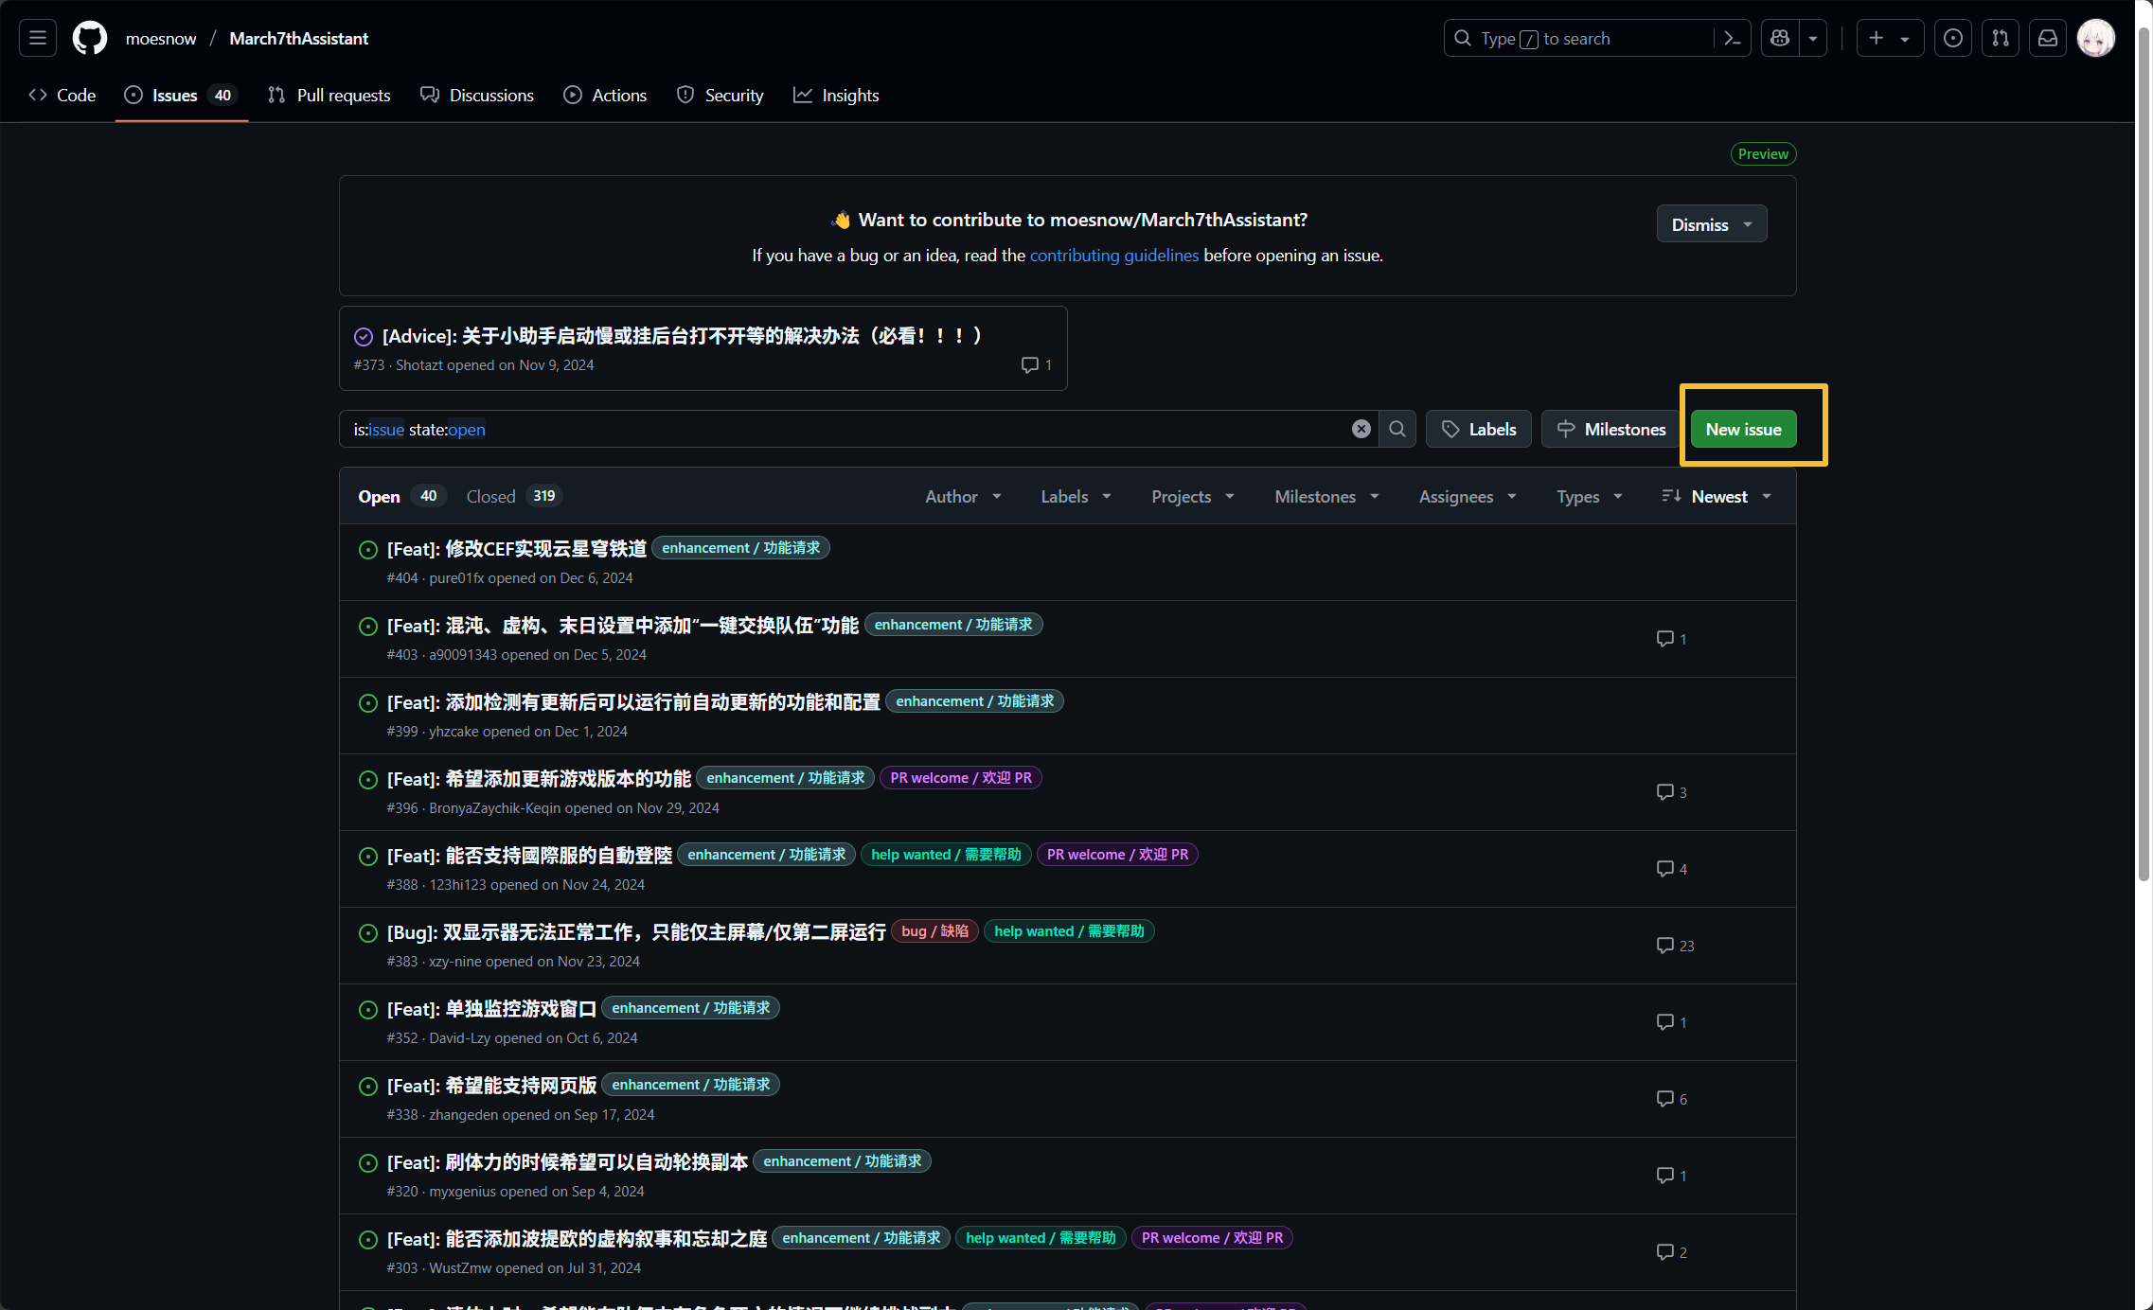Switch to the Closed issues filter
Screen dimensions: 2153x1310
(491, 495)
